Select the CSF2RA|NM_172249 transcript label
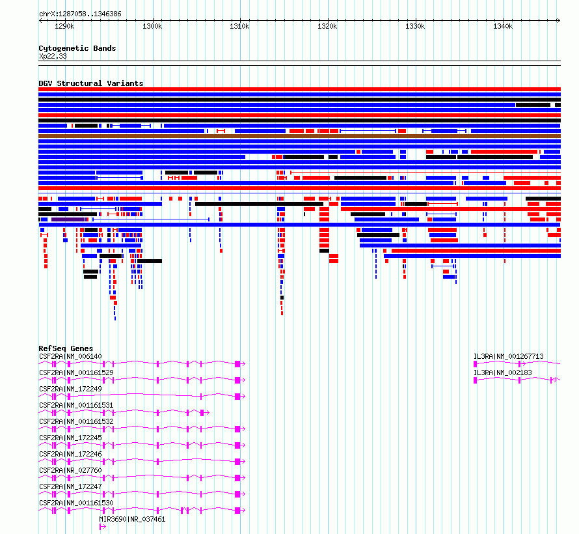Screen dimensions: 579x534 pyautogui.click(x=70, y=389)
